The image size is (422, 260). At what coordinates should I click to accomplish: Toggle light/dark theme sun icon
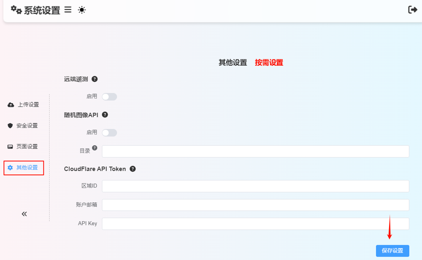[82, 10]
